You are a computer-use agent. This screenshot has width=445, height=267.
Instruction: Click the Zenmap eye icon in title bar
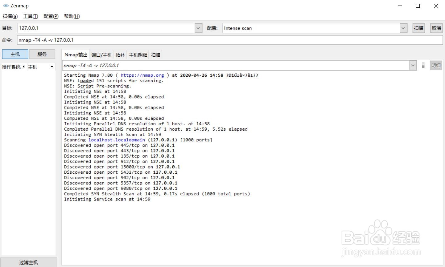point(6,6)
